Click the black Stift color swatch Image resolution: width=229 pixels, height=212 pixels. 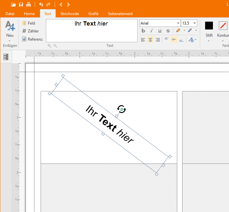[209, 26]
